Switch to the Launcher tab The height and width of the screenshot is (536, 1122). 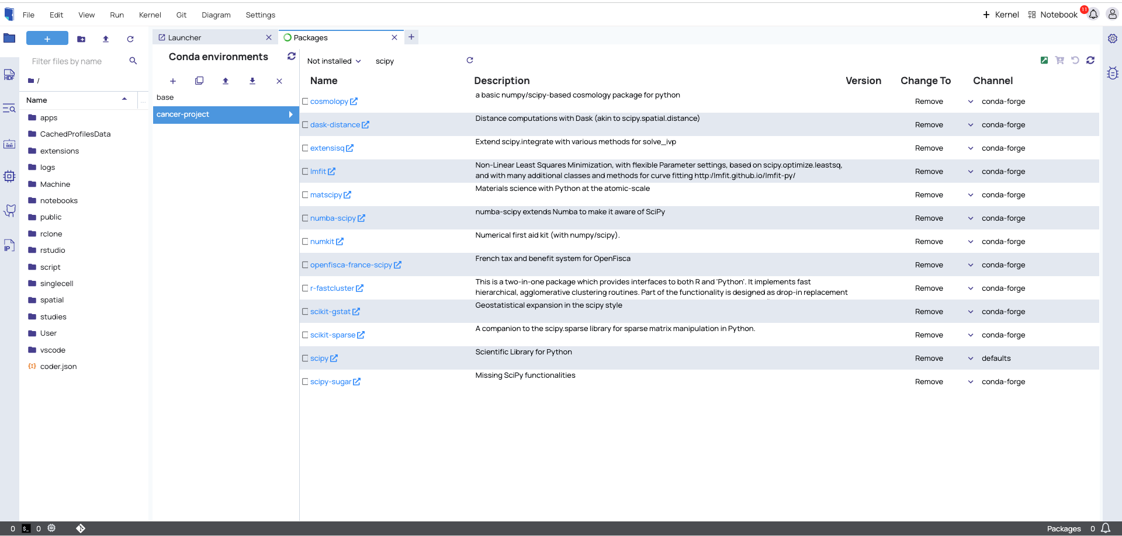pyautogui.click(x=185, y=37)
